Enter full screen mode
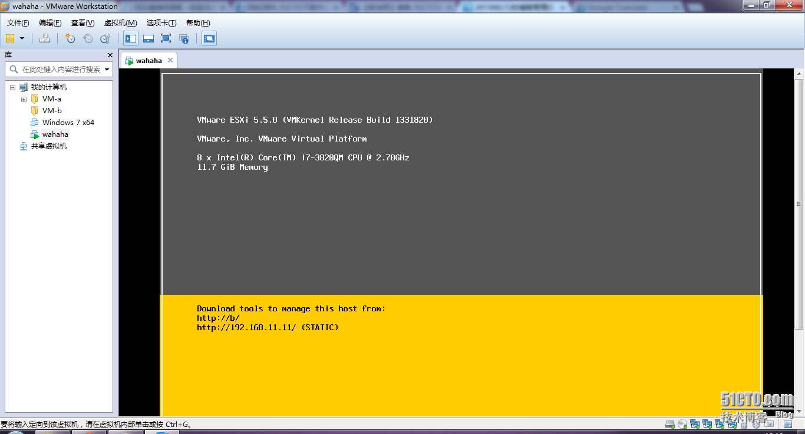This screenshot has height=434, width=805. pyautogui.click(x=166, y=38)
